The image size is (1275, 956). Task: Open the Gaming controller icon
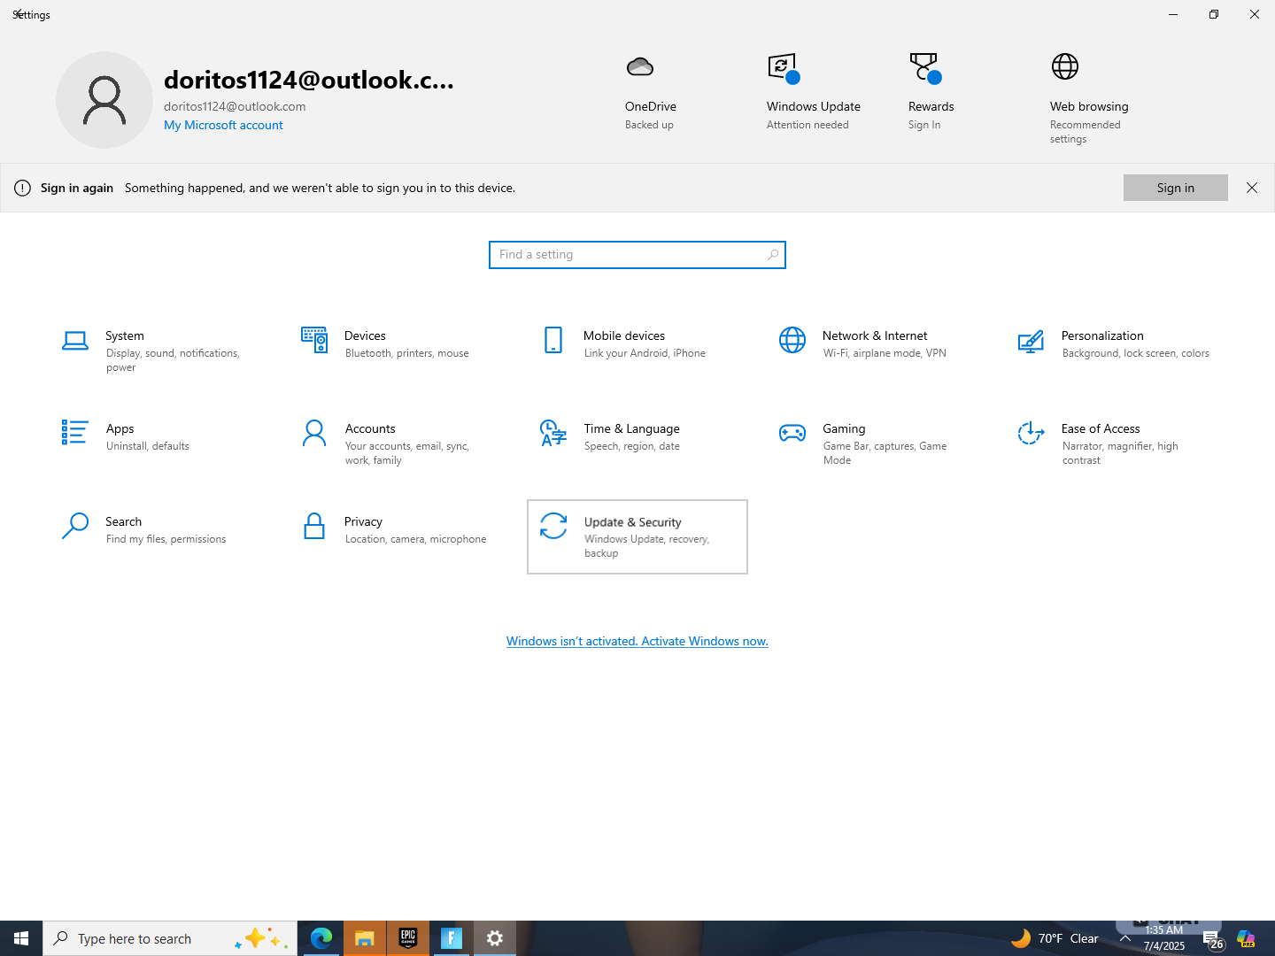click(x=792, y=433)
